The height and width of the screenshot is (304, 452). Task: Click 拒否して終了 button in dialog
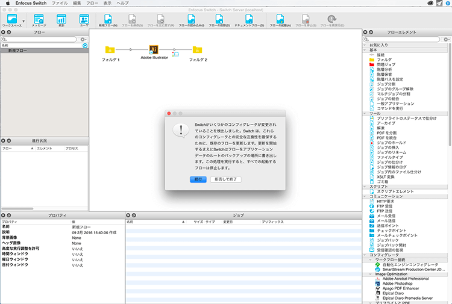pos(226,179)
